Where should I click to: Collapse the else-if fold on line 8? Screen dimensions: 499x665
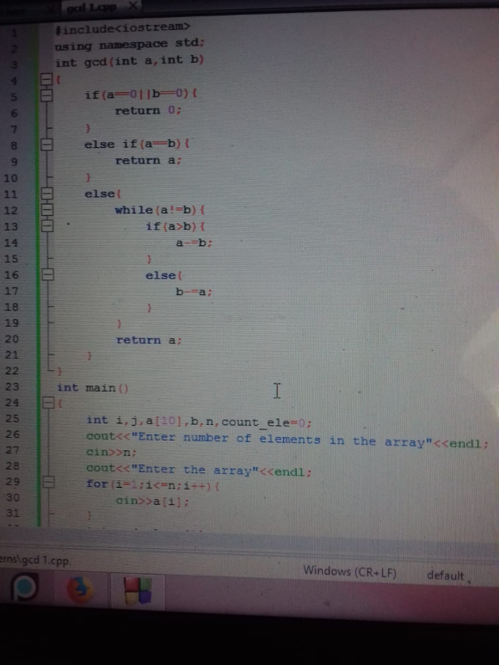coord(46,145)
